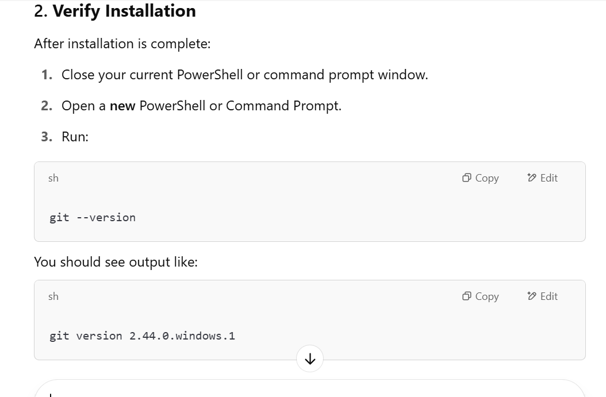Viewport: 606px width, 397px height.
Task: Select step 2 about opening new PowerShell
Action: click(x=201, y=106)
